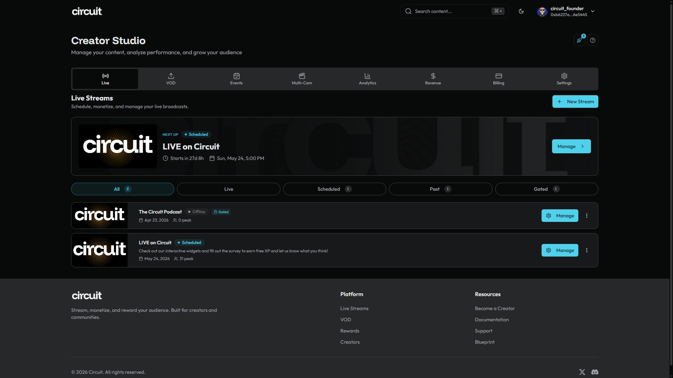Open the options menu for LIVE on Circuit
This screenshot has height=378, width=673.
(586, 250)
